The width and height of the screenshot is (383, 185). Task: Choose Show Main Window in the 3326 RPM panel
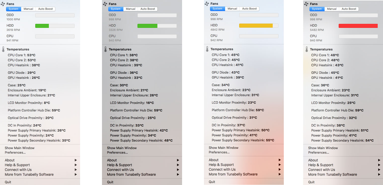coord(122,148)
